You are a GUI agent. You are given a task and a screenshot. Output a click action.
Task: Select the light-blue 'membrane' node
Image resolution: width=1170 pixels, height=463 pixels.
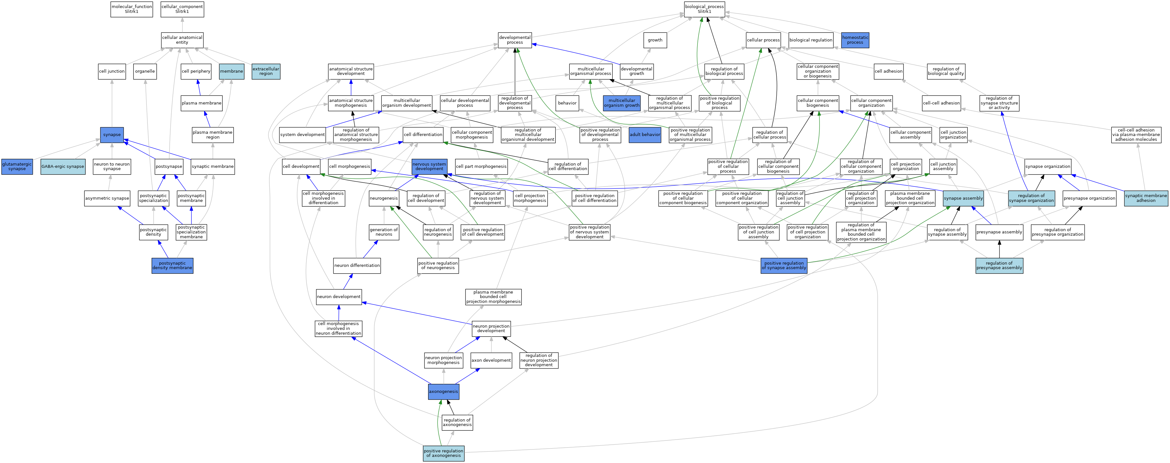coord(232,71)
